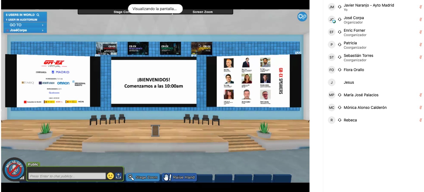Select participant María José Palacios
Image resolution: width=424 pixels, height=192 pixels.
point(361,95)
